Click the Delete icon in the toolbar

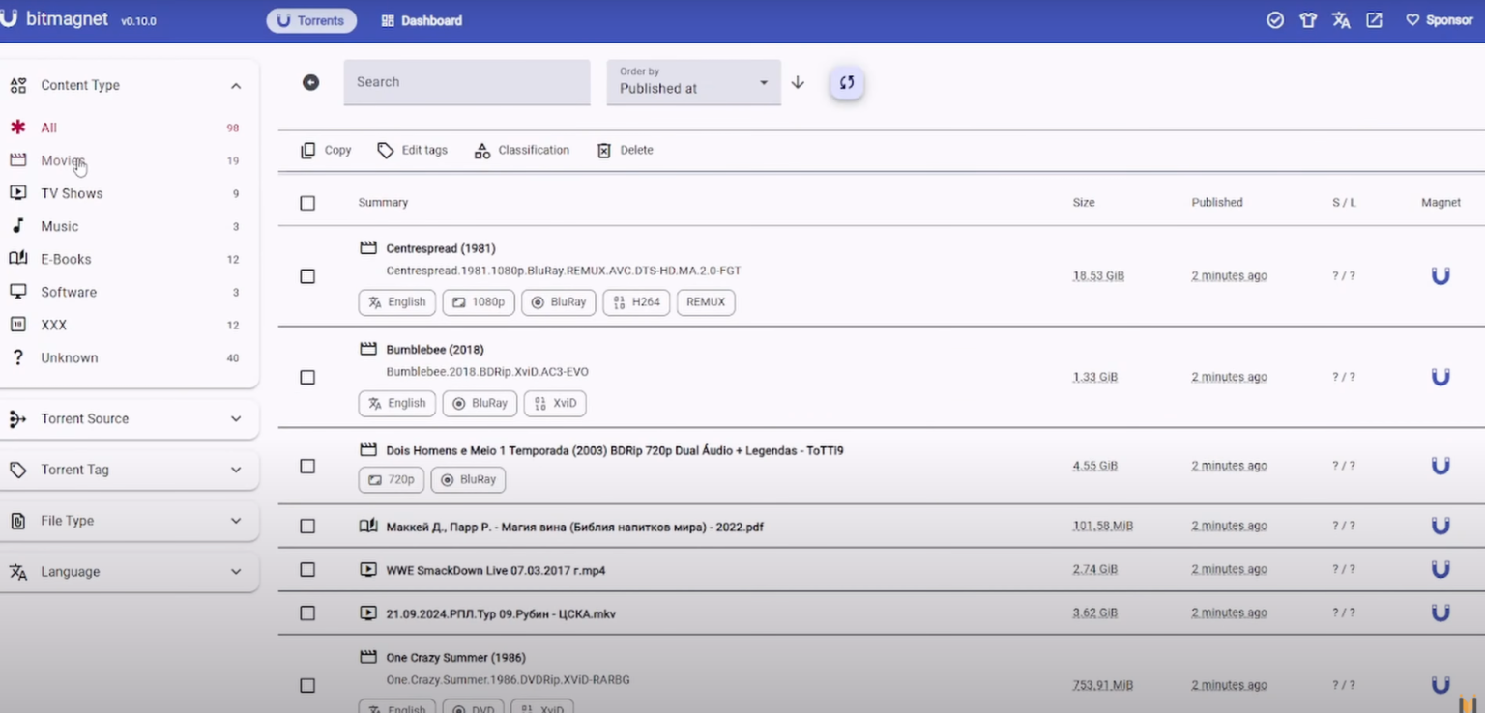(x=604, y=150)
